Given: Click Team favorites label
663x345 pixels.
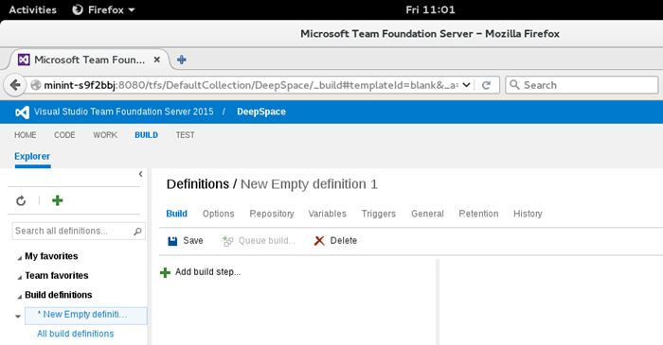Looking at the screenshot, I should click(x=57, y=275).
